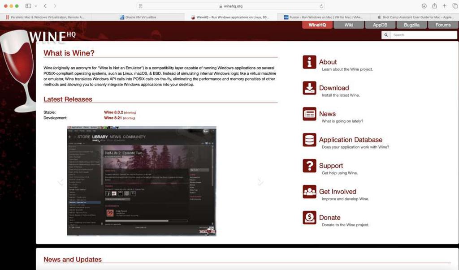Switch to the Parallels browser tab
The width and height of the screenshot is (459, 270).
[x=45, y=17]
